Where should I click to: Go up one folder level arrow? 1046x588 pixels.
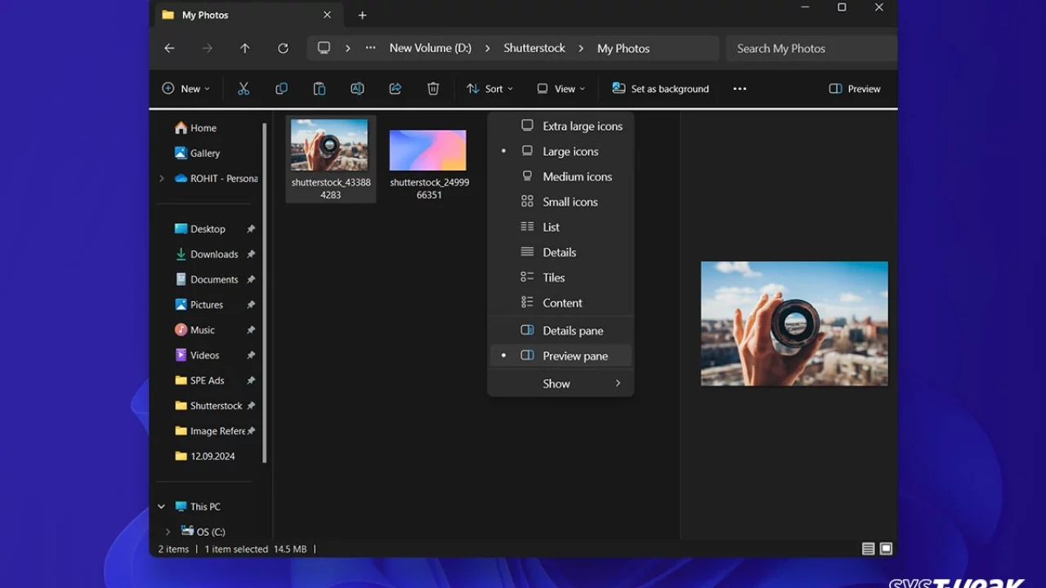(244, 48)
